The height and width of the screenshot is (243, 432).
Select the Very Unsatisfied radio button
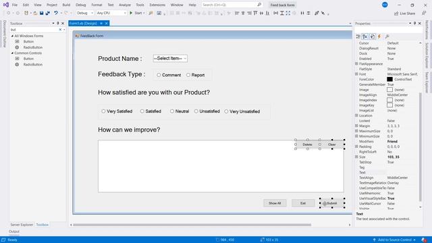226,111
